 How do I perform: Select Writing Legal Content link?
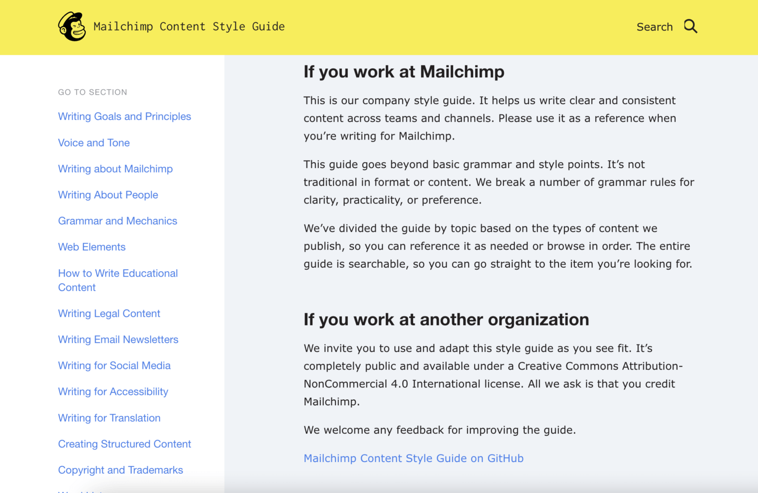[x=109, y=314]
